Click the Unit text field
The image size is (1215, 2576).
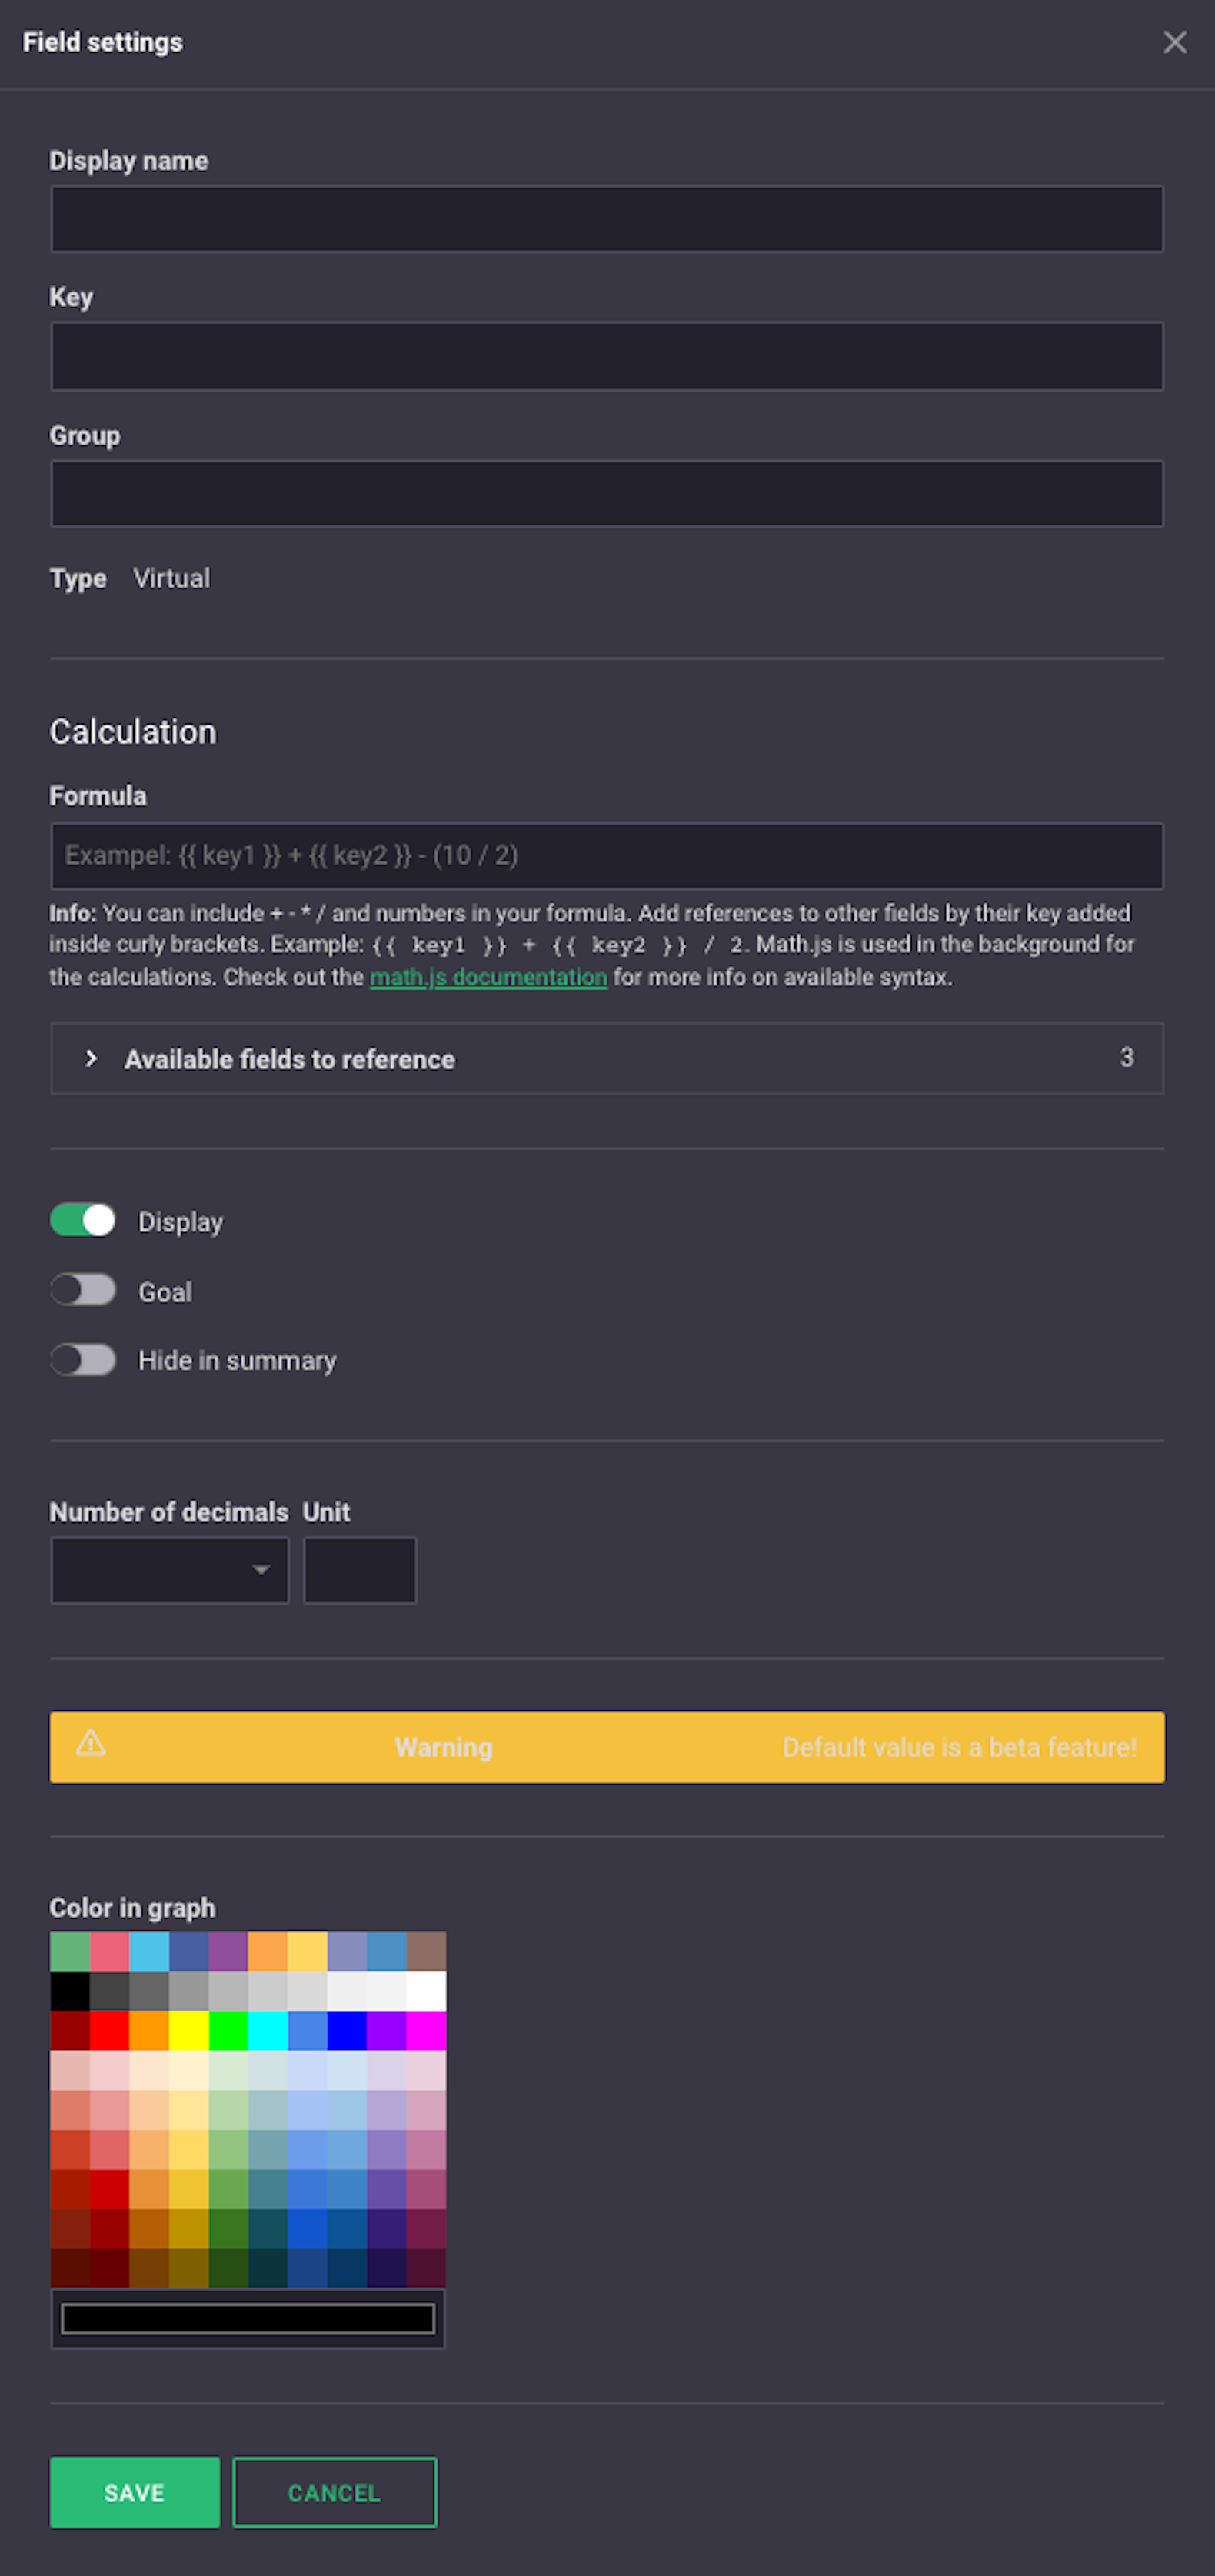pyautogui.click(x=360, y=1570)
